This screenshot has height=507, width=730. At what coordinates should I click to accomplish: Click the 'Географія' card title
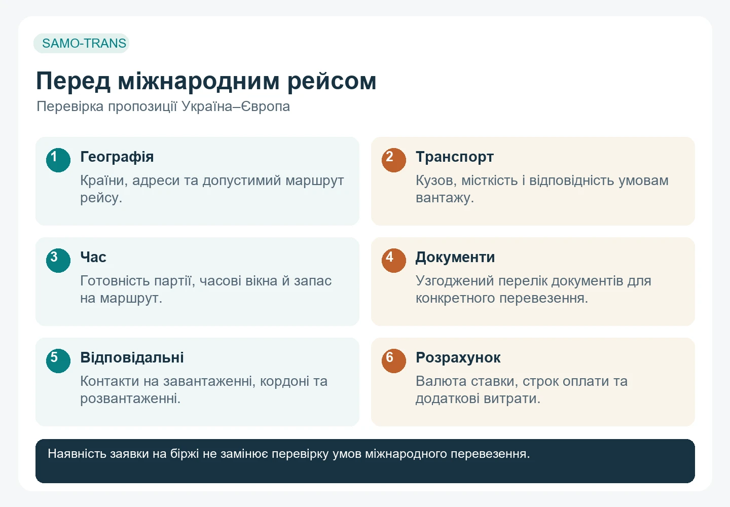pos(117,157)
